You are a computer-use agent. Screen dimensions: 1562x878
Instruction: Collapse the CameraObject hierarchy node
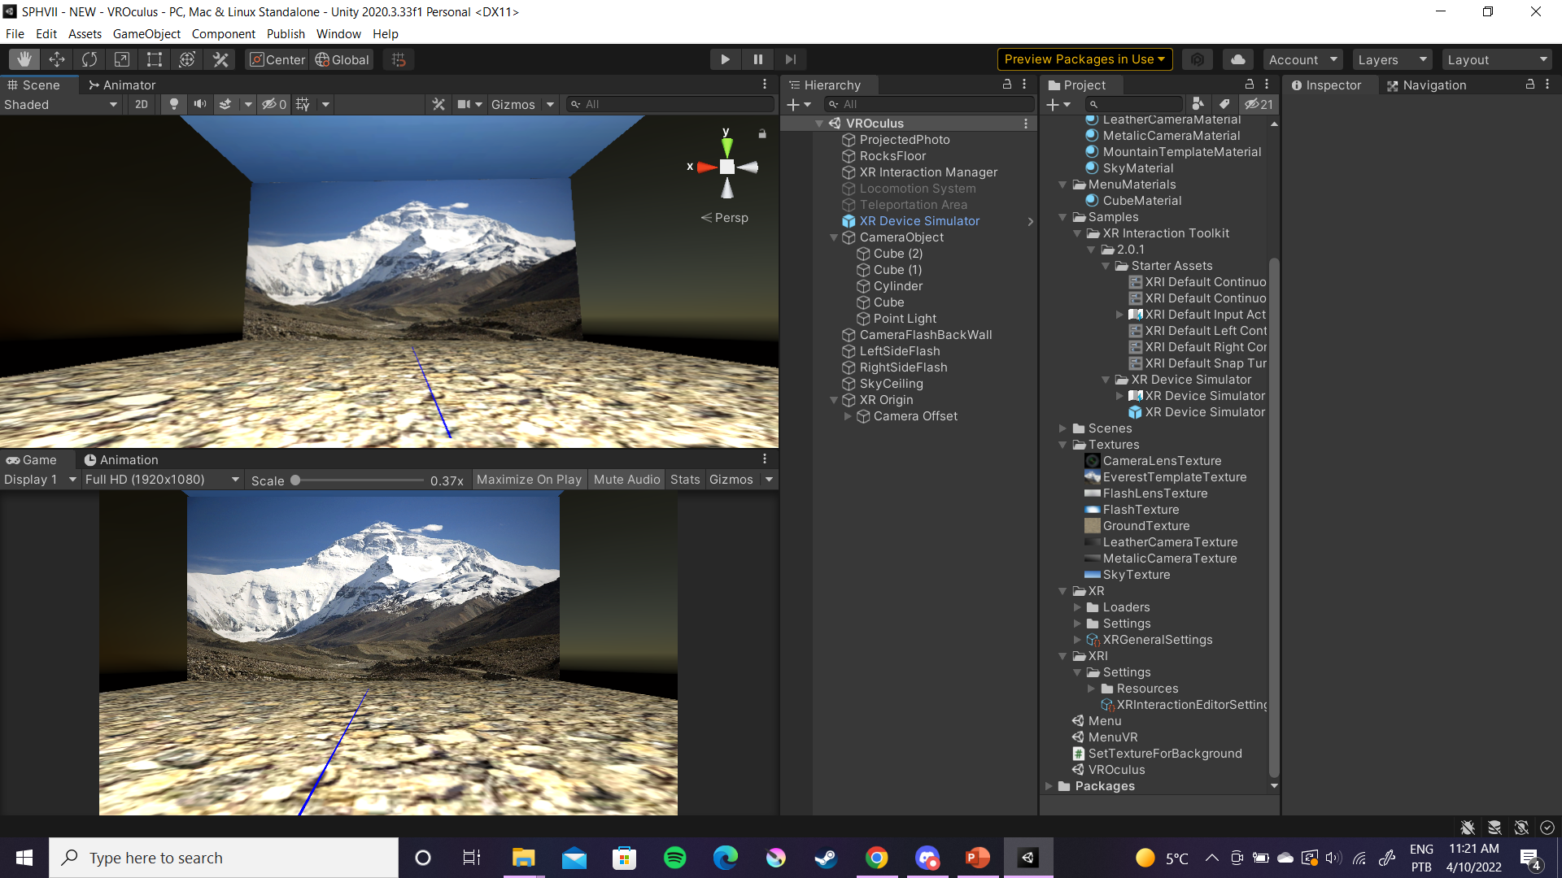(x=834, y=237)
